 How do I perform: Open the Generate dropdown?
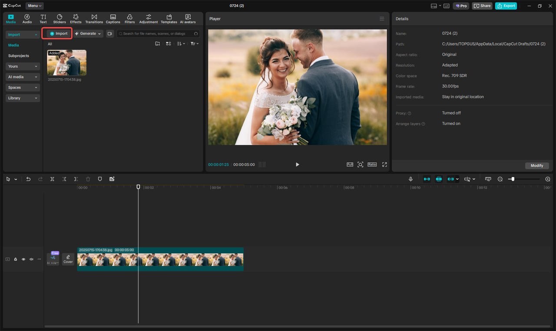coord(88,33)
